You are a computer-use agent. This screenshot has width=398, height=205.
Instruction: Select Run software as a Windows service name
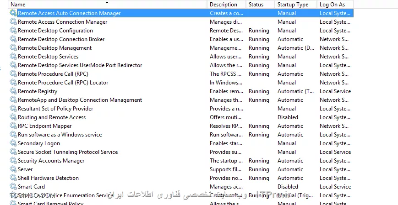[60, 134]
